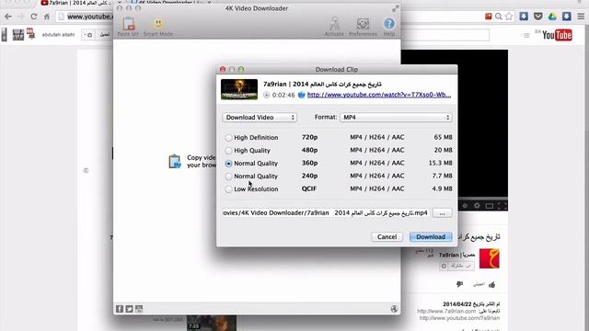Image resolution: width=589 pixels, height=331 pixels.
Task: Select High Quality 480p option
Action: [x=228, y=151]
